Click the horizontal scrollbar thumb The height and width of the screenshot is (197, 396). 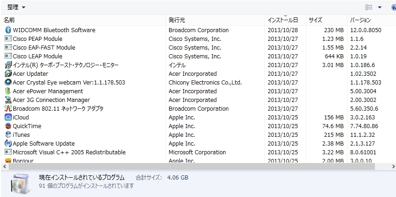coord(192,166)
